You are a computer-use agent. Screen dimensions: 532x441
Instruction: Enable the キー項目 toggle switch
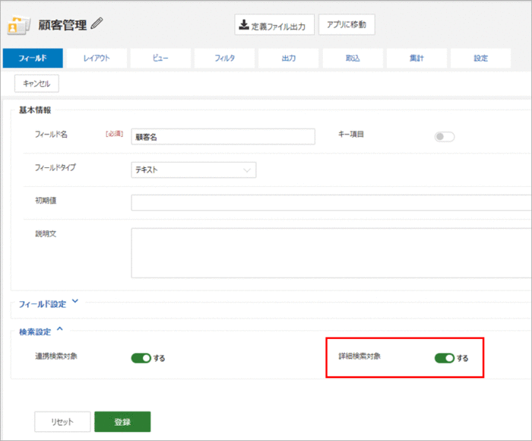[444, 136]
